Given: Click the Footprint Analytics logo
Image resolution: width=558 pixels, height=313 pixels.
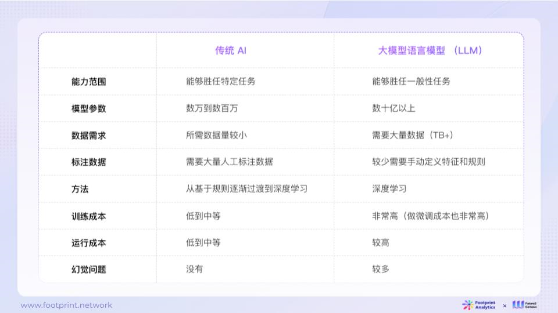Looking at the screenshot, I should [478, 305].
